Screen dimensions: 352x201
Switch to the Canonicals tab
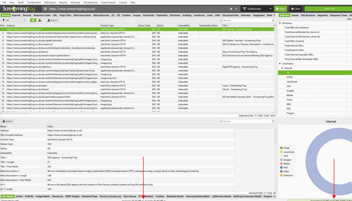pyautogui.click(x=149, y=15)
